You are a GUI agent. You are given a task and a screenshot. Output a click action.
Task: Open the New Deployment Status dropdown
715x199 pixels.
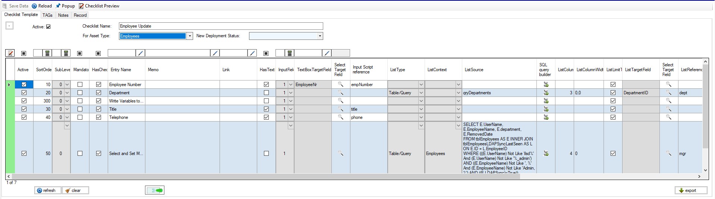click(319, 36)
